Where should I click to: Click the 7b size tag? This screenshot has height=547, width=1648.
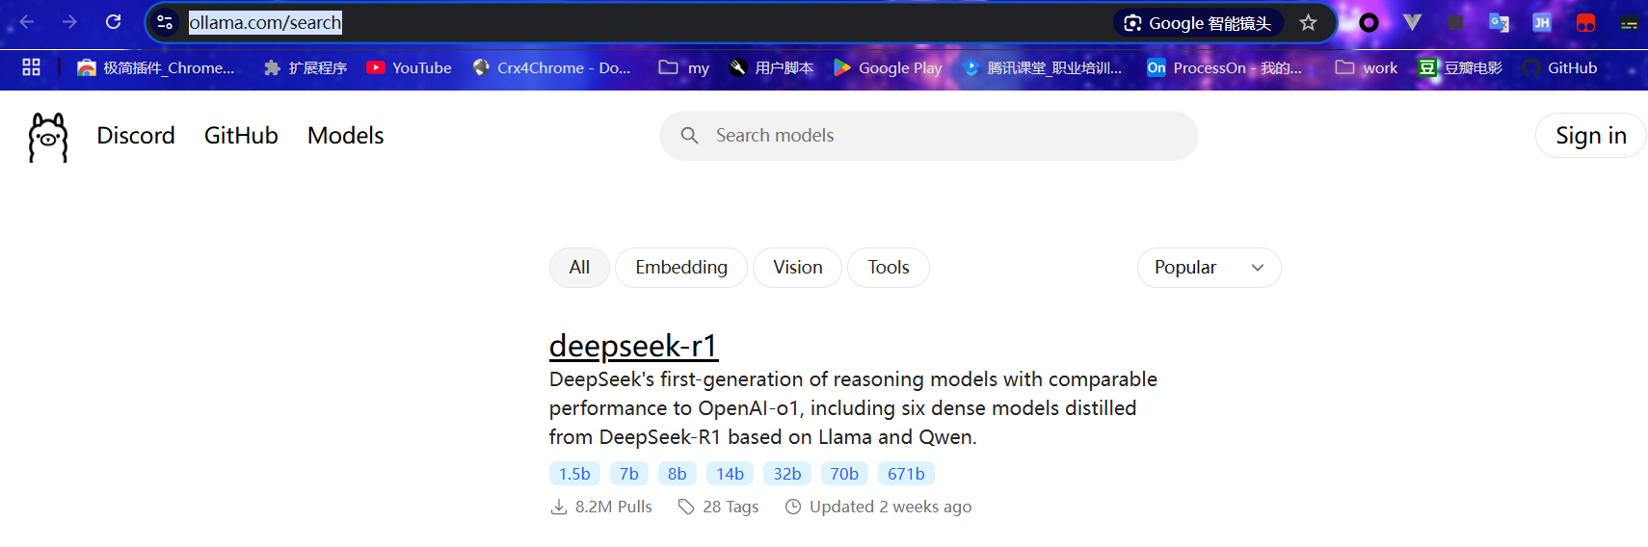(x=629, y=474)
